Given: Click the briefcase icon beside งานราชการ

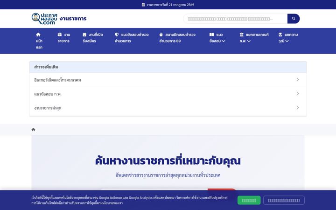Looking at the screenshot, I should click(x=60, y=35).
